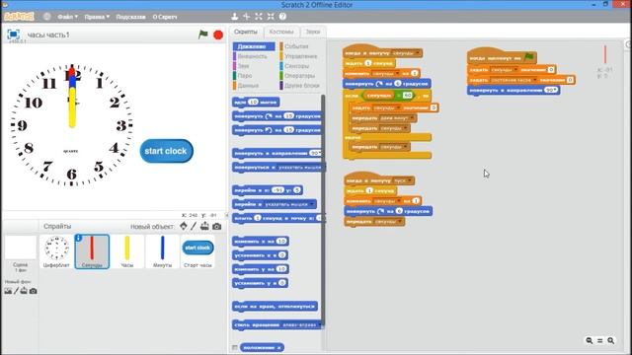Select the Данные block category

click(254, 86)
